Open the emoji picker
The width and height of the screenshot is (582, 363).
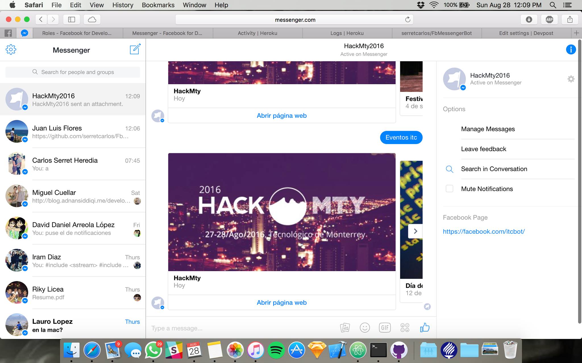click(365, 328)
